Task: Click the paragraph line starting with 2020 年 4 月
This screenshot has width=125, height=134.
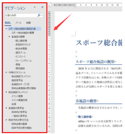Action: 100,68
